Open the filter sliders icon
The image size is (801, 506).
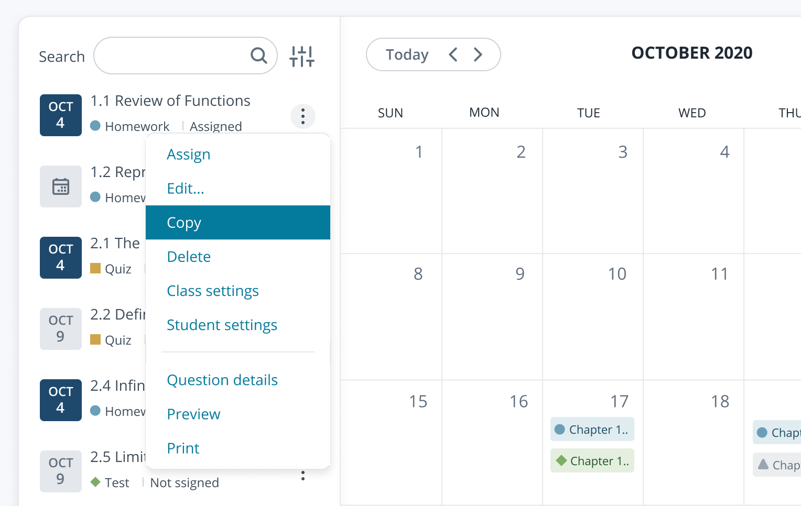click(302, 56)
